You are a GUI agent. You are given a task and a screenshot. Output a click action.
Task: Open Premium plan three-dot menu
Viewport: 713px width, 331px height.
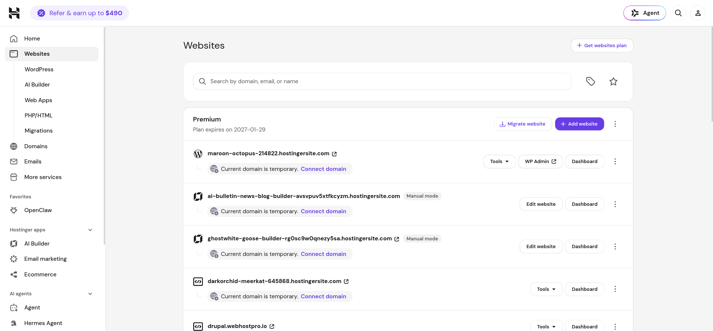pos(615,124)
